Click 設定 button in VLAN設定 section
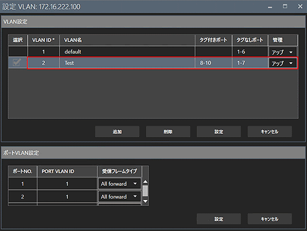 [219, 132]
